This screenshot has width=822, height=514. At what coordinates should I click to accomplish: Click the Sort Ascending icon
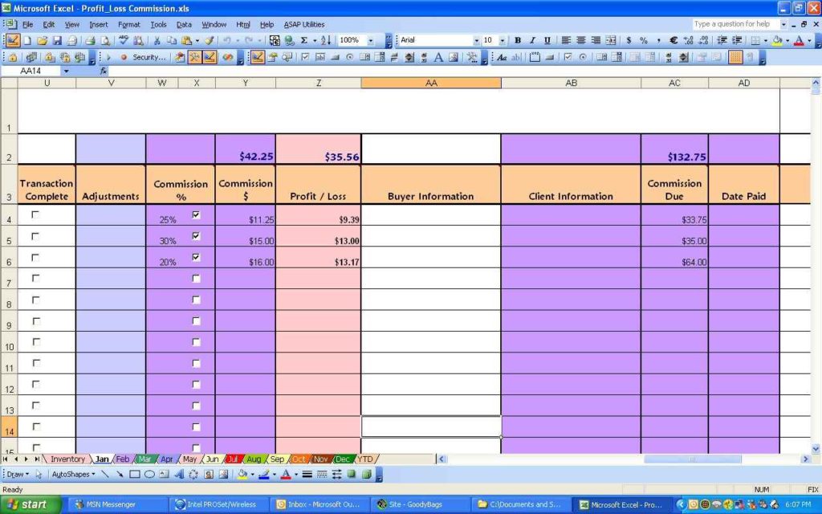tap(326, 40)
